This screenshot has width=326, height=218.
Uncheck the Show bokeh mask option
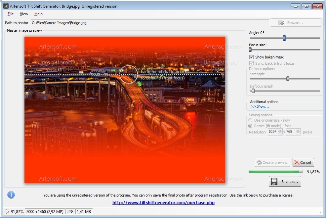(x=252, y=57)
